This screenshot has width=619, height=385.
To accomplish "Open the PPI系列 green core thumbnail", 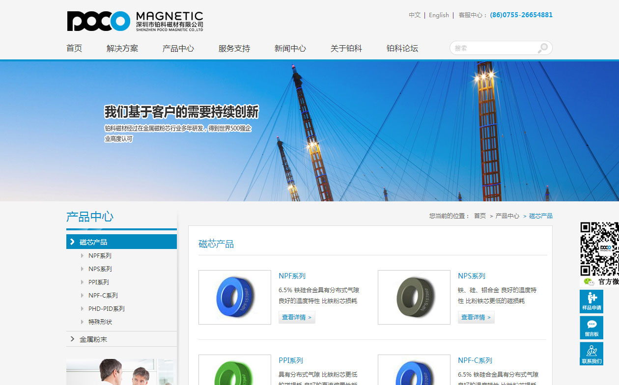I will (x=235, y=370).
